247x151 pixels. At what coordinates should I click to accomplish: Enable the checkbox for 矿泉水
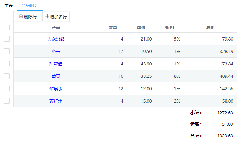tap(7, 88)
